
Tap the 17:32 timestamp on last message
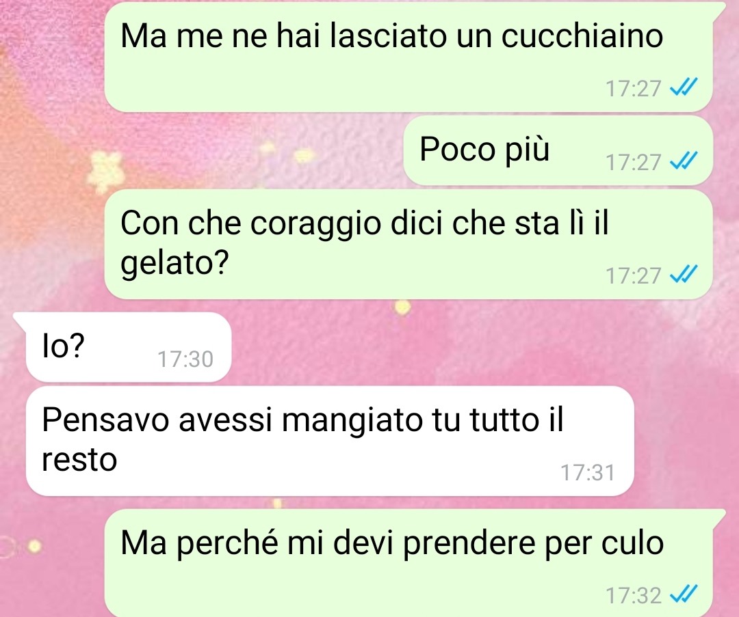tap(634, 595)
